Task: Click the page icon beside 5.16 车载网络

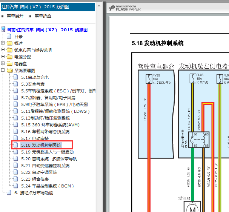Action: [16, 131]
